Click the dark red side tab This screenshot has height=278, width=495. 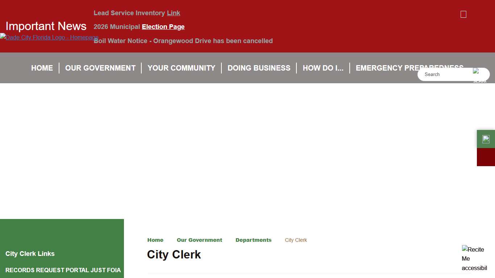click(x=486, y=157)
